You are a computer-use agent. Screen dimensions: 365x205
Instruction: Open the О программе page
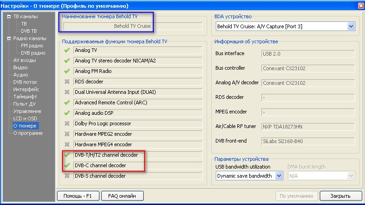[28, 133]
